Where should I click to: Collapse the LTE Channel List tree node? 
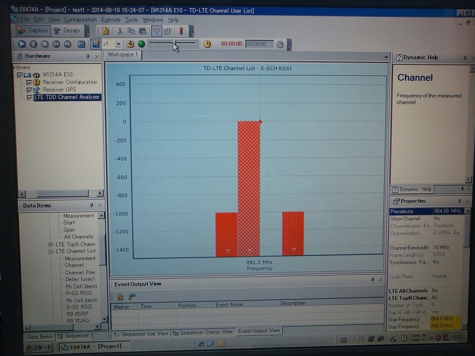[x=50, y=251]
